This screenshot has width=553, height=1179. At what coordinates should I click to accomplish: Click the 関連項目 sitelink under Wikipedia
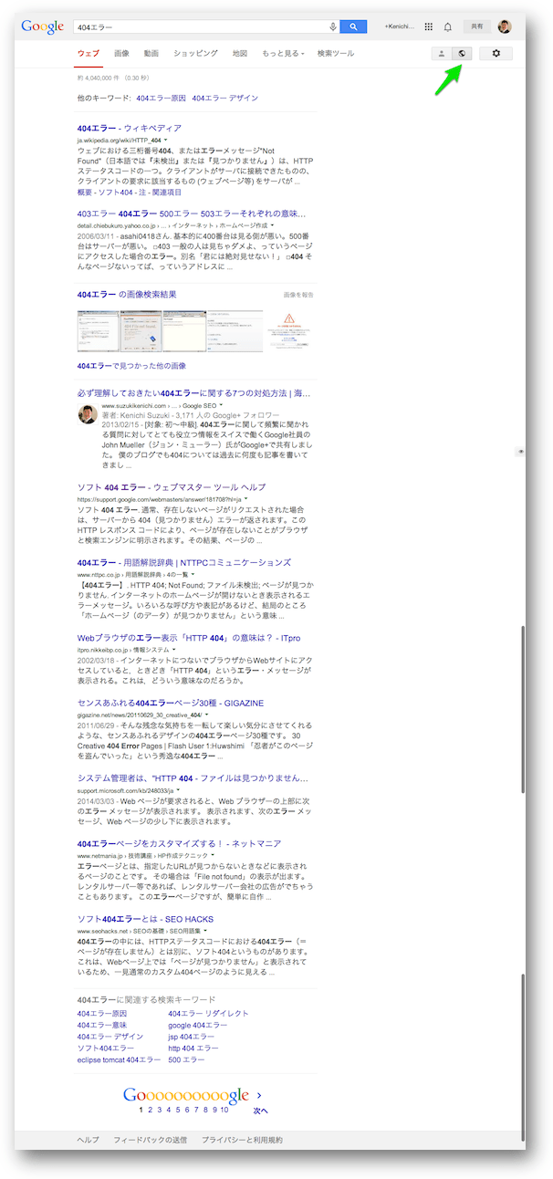(166, 193)
